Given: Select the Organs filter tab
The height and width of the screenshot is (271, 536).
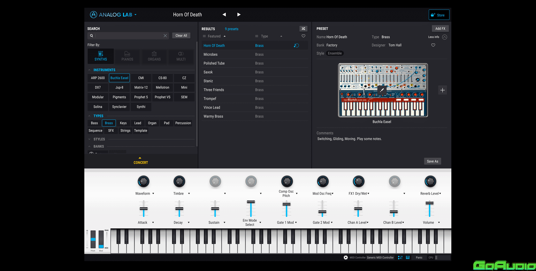Looking at the screenshot, I should click(154, 56).
